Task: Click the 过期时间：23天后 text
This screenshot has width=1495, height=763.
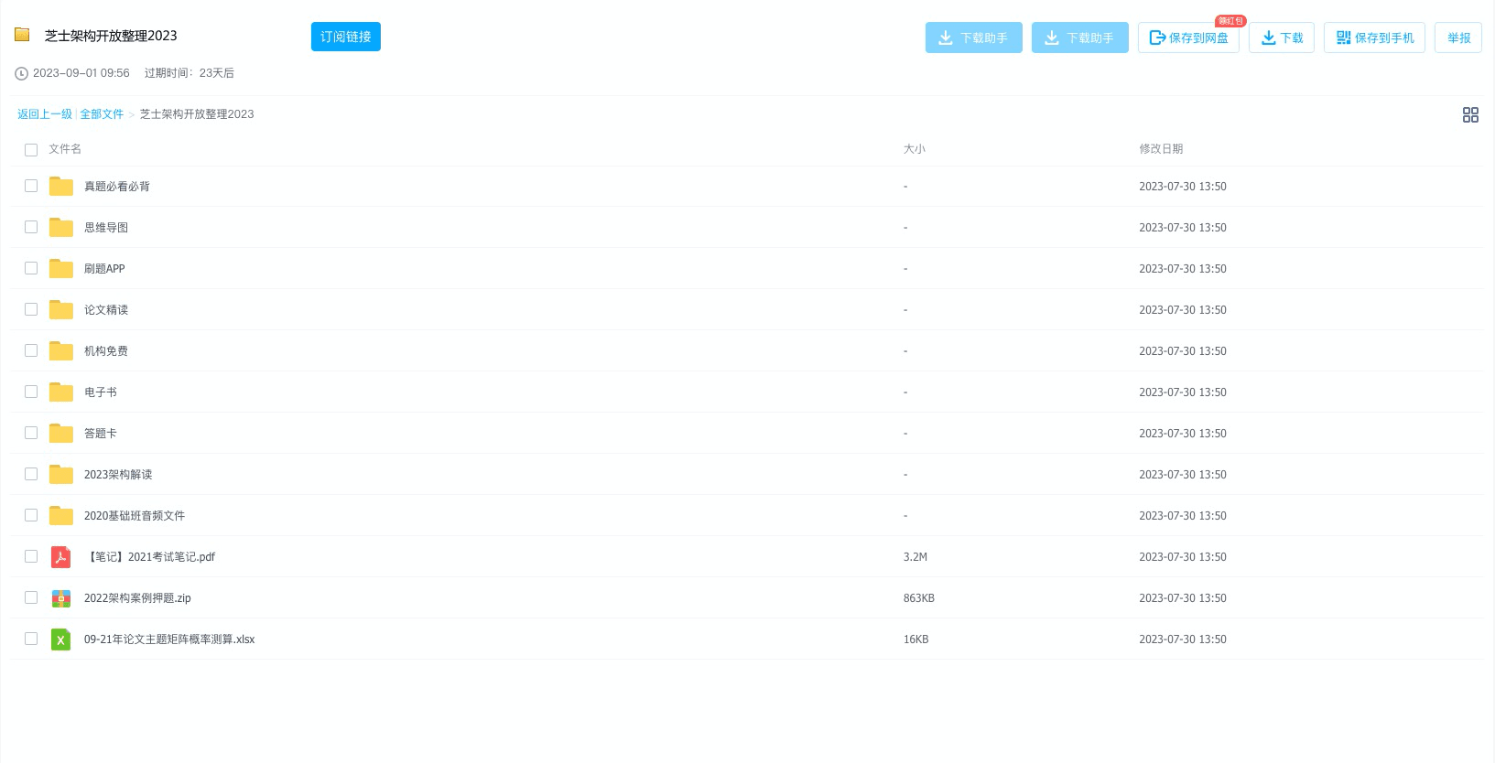Action: 189,73
